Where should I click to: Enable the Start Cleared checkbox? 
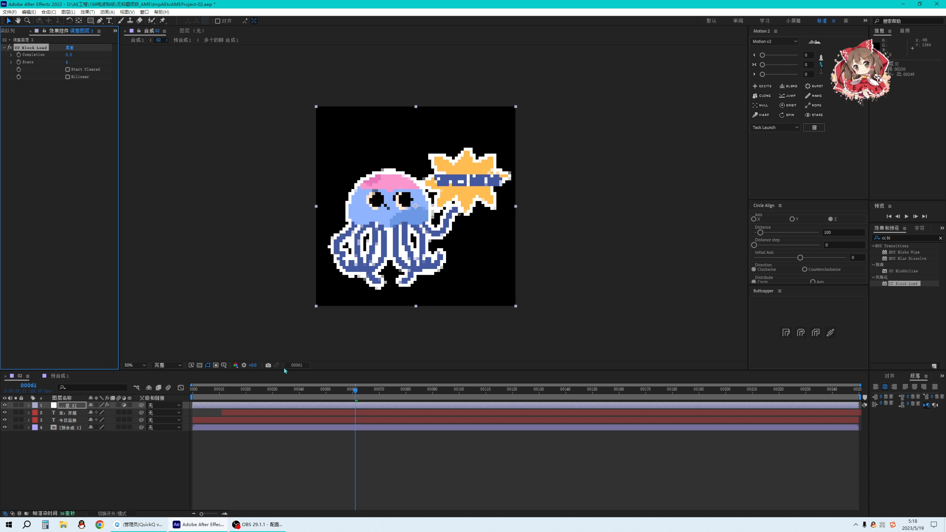coord(68,69)
